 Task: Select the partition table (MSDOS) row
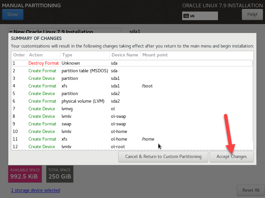tap(132, 71)
